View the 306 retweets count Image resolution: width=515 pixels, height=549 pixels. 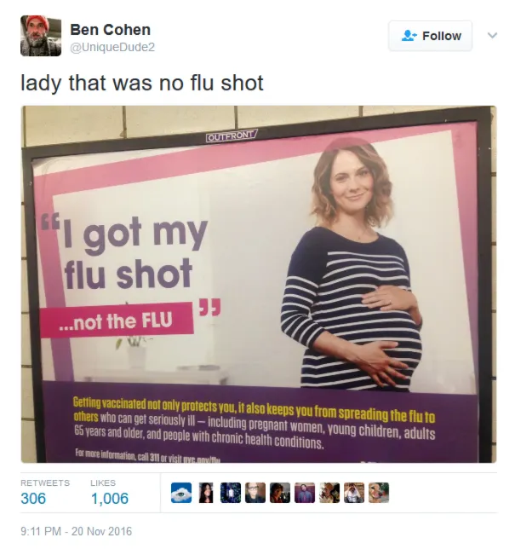point(33,498)
